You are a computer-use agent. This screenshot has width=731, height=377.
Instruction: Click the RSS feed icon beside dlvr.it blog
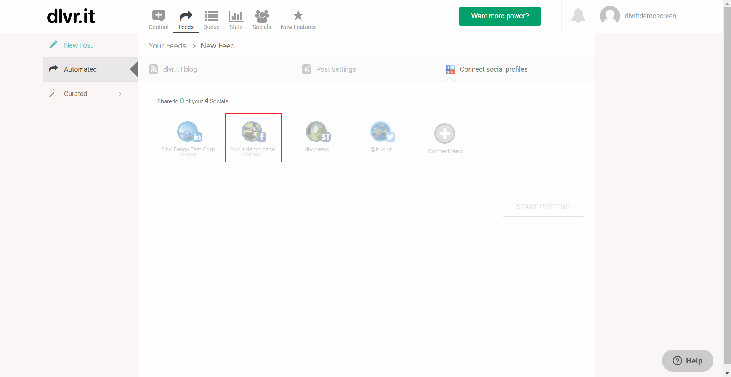click(153, 69)
